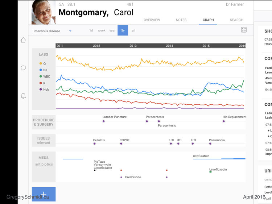
Task: Switch to the OVERVIEW tab
Action: (x=152, y=20)
